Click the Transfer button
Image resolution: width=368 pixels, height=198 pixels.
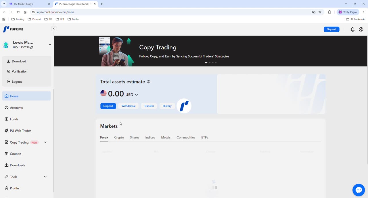coord(149,106)
